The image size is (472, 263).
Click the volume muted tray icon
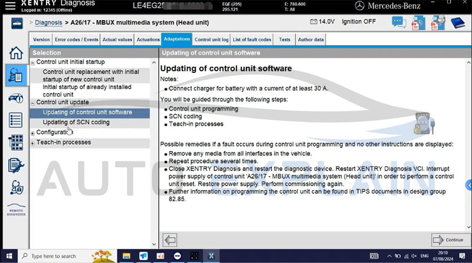point(414,256)
